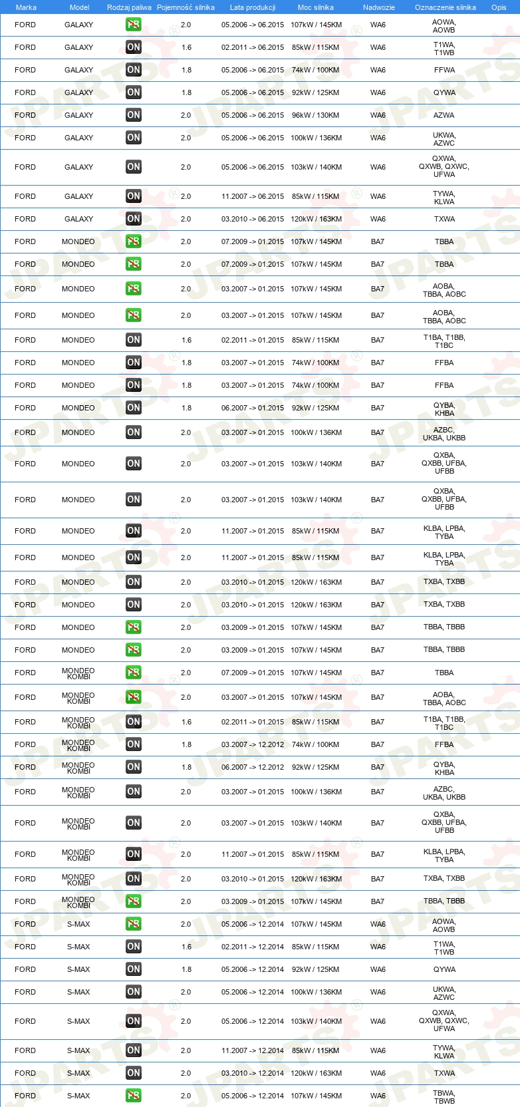This screenshot has height=1107, width=520.
Task: Click the Oznaczenie silnika column header
Action: pyautogui.click(x=446, y=7)
